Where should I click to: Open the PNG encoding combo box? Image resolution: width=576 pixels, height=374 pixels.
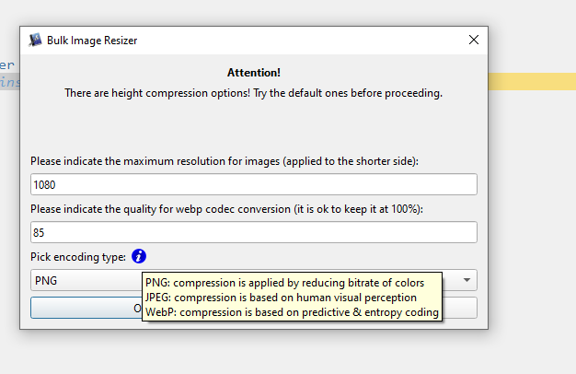point(83,280)
